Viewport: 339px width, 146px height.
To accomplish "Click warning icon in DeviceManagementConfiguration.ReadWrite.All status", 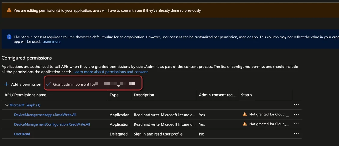I will point(244,124).
